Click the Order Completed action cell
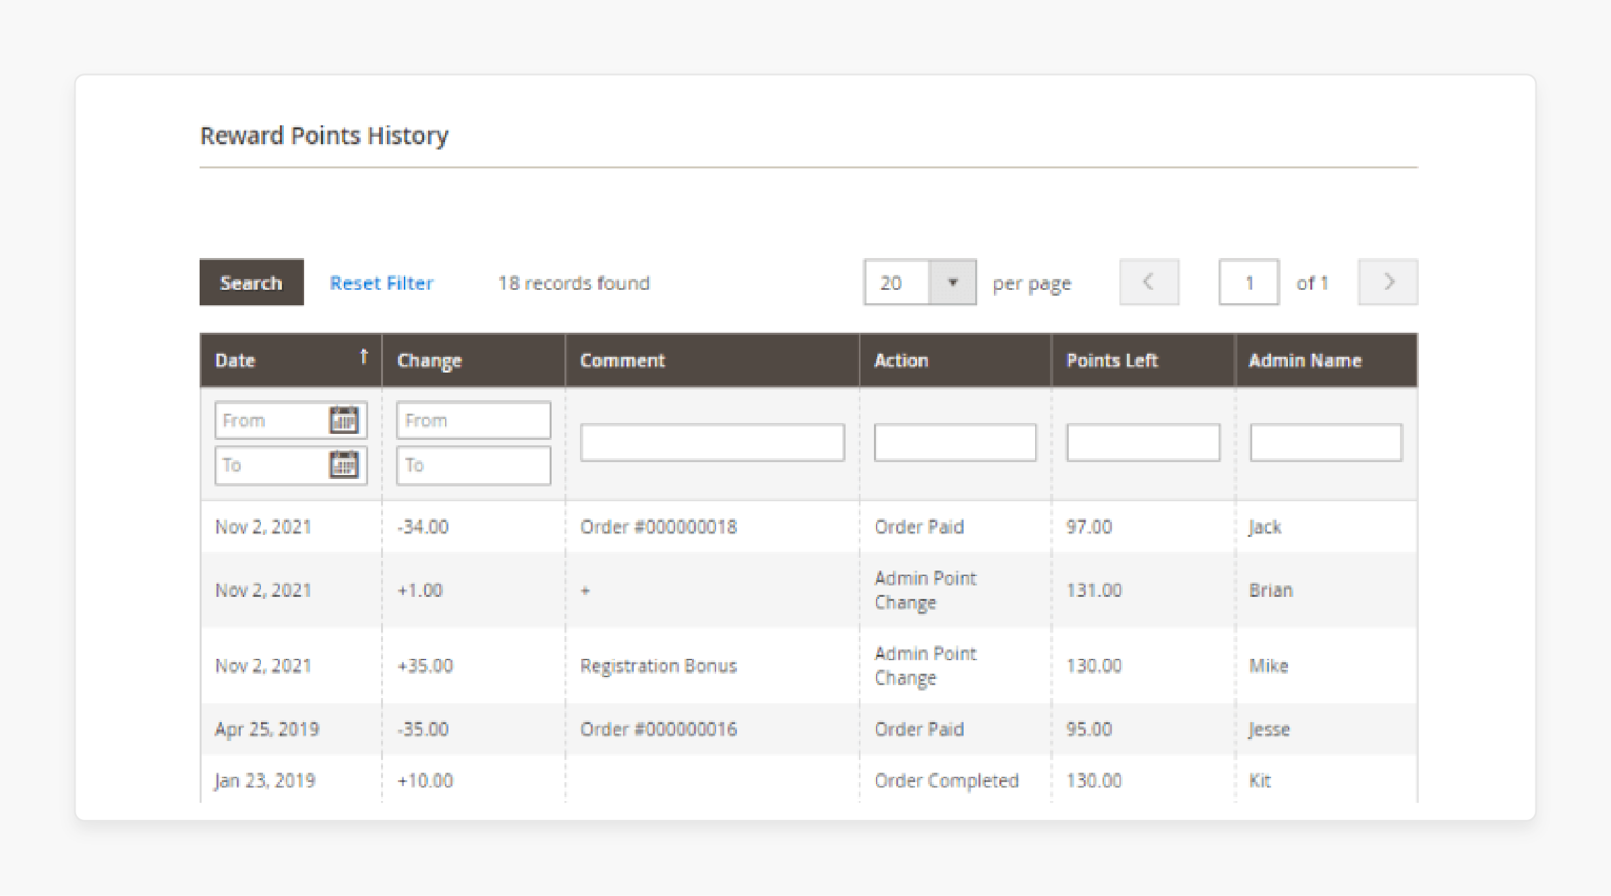This screenshot has width=1611, height=896. [x=947, y=780]
